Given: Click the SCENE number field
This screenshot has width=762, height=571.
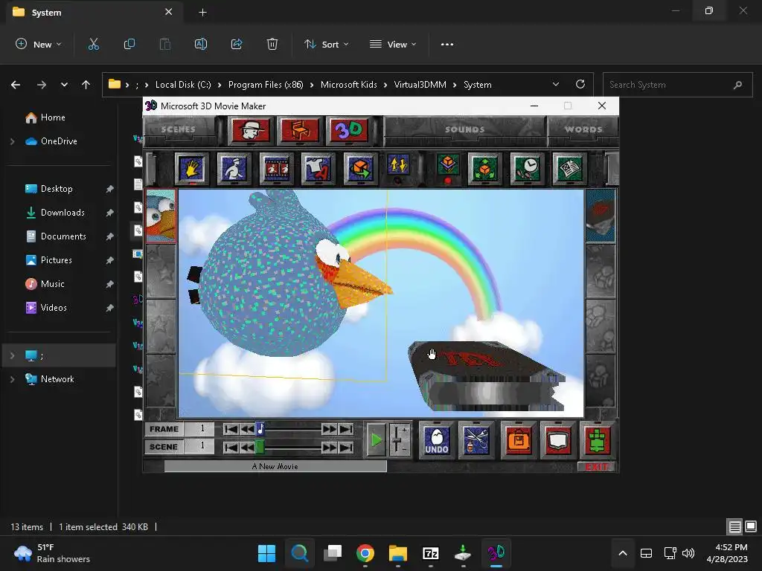Looking at the screenshot, I should click(x=199, y=447).
